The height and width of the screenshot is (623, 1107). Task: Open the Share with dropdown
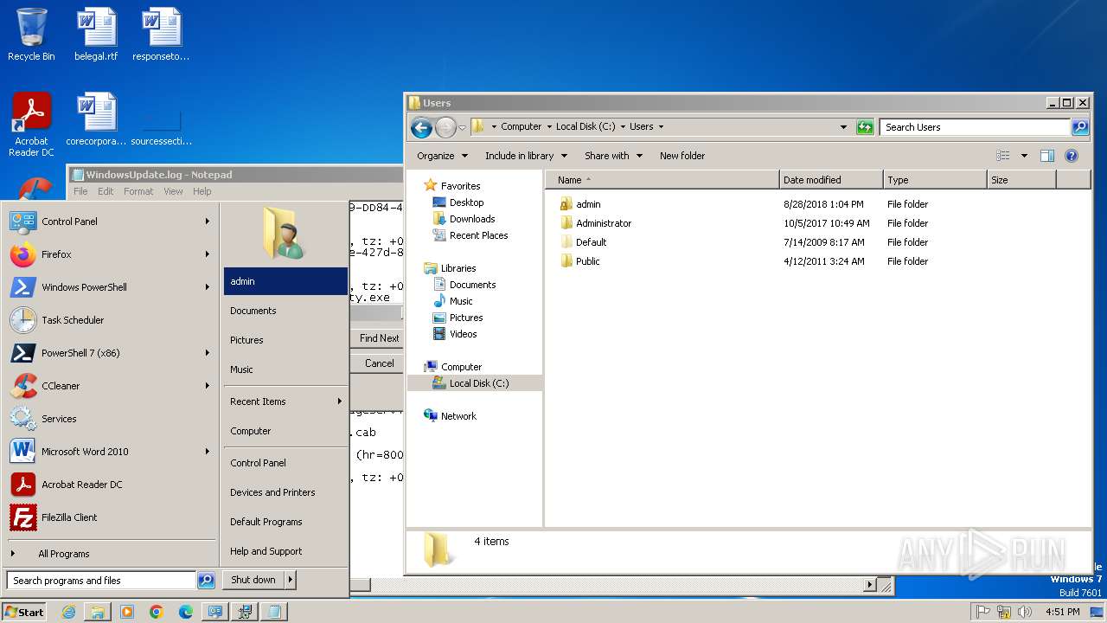[613, 156]
